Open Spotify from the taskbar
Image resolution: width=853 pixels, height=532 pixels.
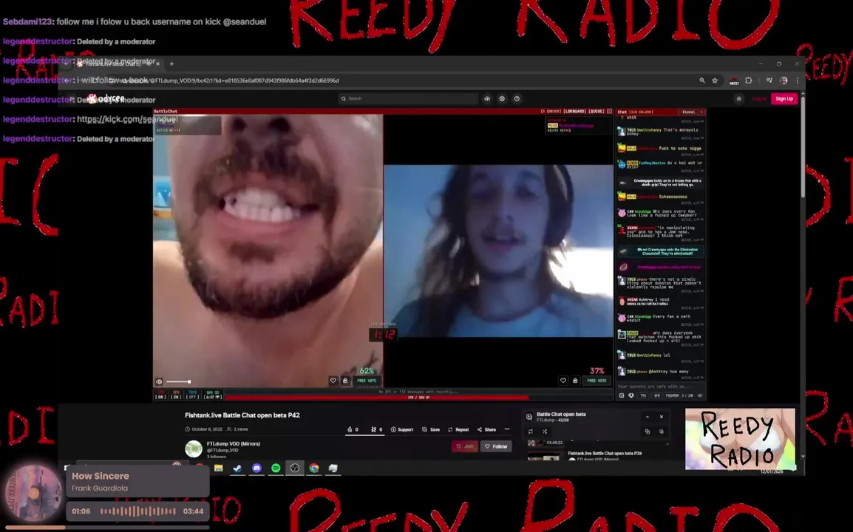pyautogui.click(x=276, y=468)
